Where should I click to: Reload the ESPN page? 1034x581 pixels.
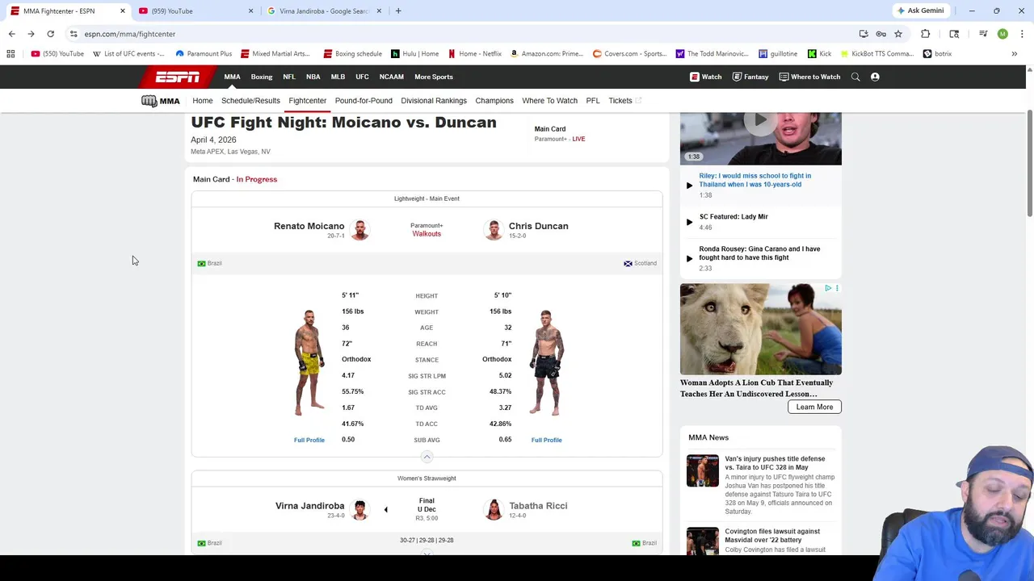(x=50, y=34)
